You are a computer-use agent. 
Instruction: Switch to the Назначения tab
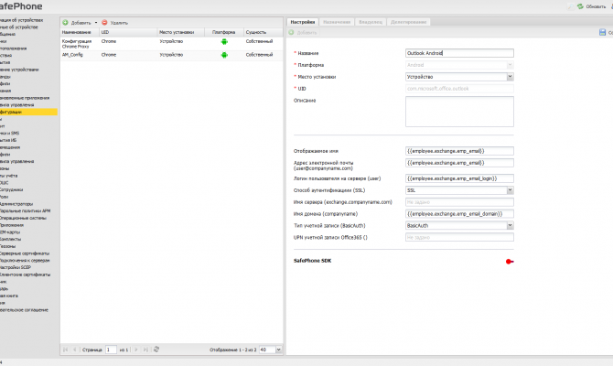(337, 22)
